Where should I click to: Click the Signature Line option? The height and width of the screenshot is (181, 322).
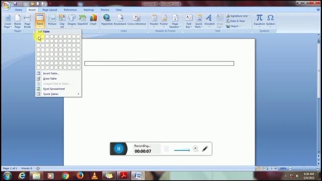[x=238, y=16]
